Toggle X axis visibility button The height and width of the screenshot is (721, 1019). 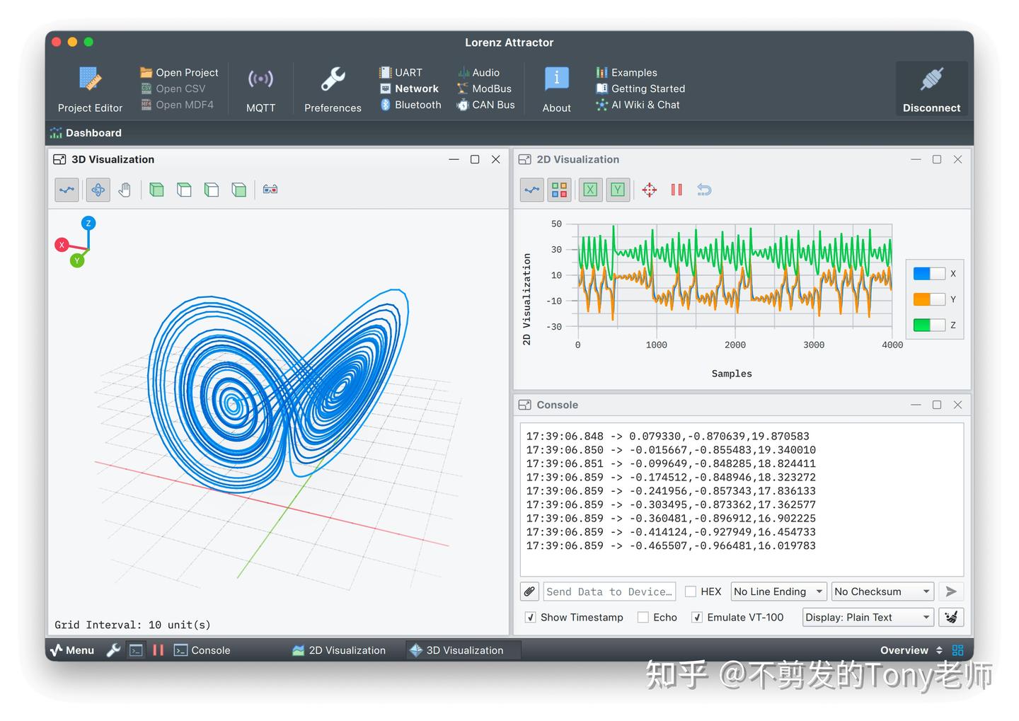[x=590, y=190]
